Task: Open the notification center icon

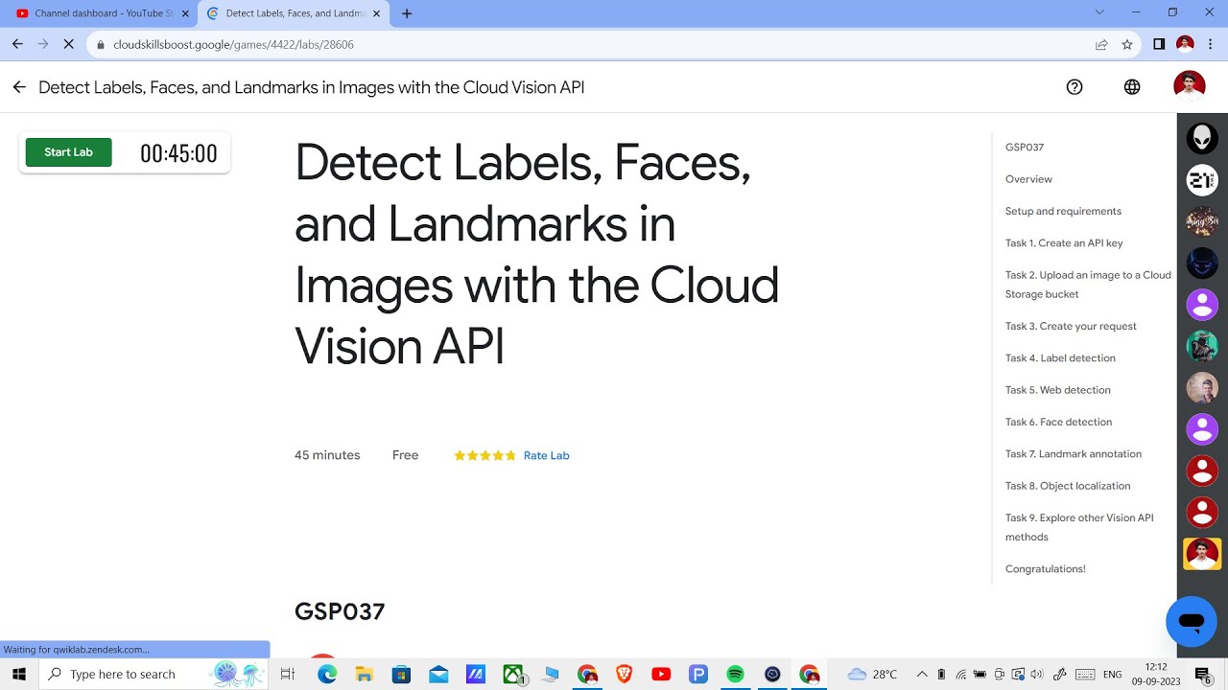Action: point(1203,674)
